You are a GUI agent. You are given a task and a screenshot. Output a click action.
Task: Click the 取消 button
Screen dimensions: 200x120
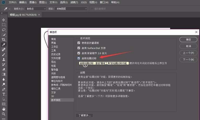coord(188,46)
